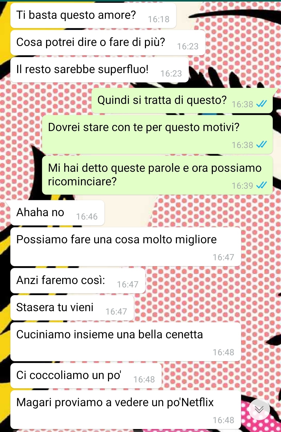The width and height of the screenshot is (281, 432).
Task: Tap the 'Quindi si tratta di questo?' sent message
Action: pyautogui.click(x=182, y=100)
